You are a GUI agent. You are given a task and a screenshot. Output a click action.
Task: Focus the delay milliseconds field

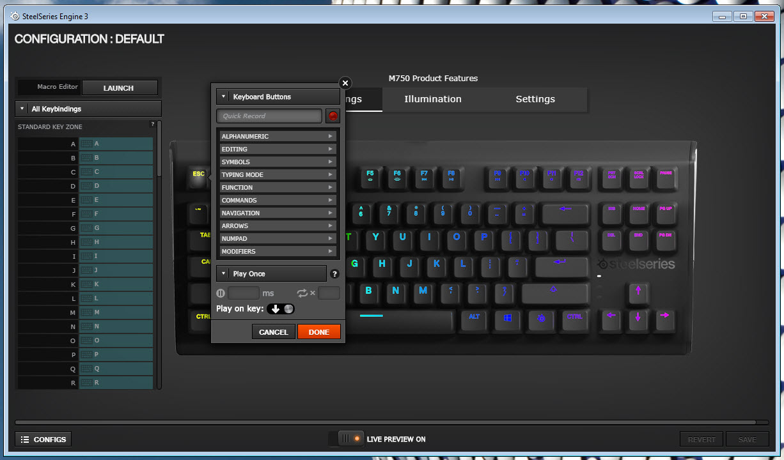(x=244, y=293)
